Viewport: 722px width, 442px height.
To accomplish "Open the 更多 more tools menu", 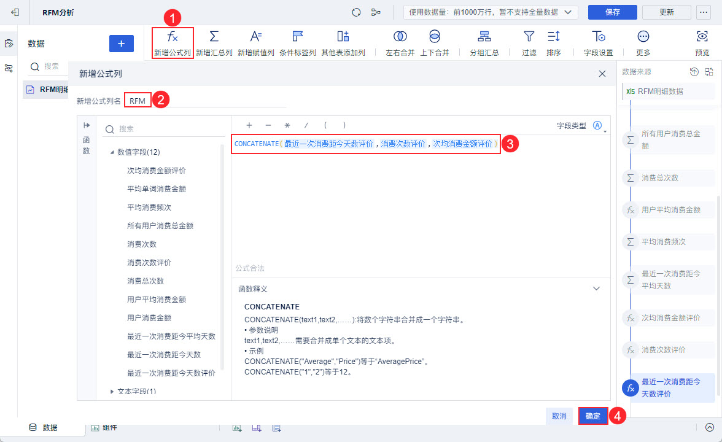I will click(x=643, y=43).
